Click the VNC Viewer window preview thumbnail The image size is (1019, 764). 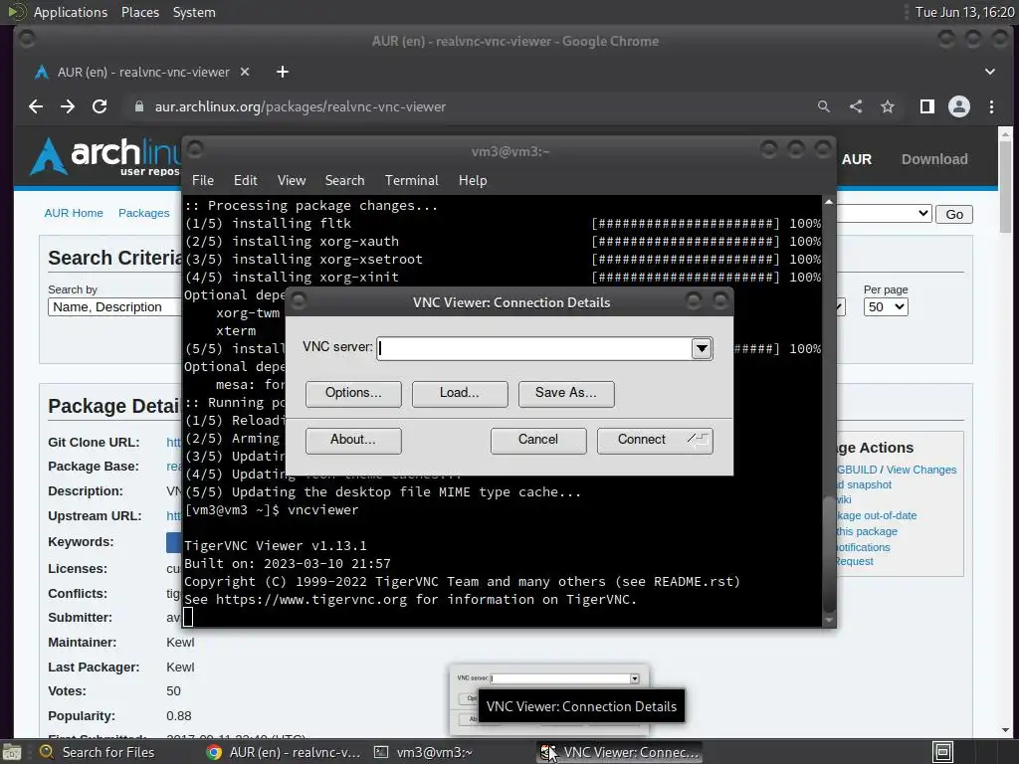tap(549, 698)
